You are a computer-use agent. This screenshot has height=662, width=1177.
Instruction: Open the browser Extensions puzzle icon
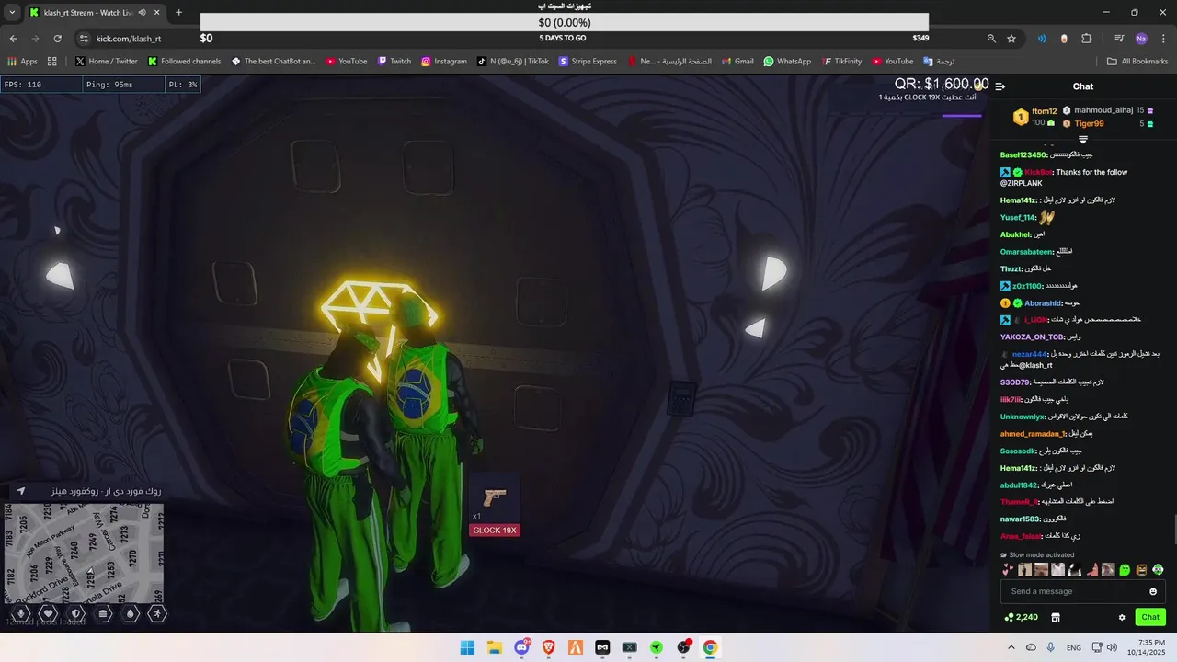click(1087, 39)
